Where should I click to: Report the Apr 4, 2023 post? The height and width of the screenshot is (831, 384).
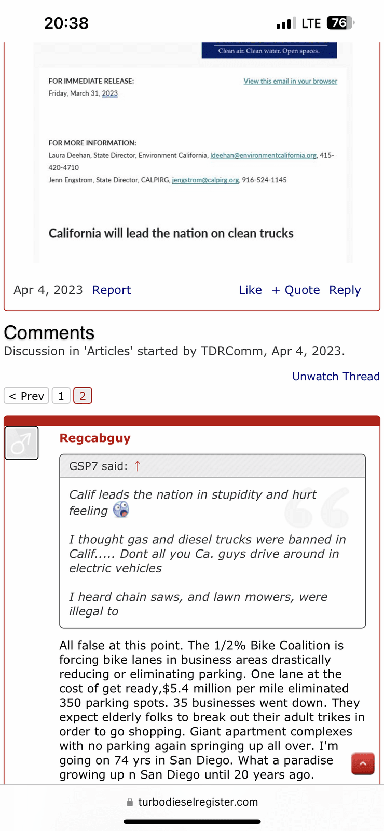112,290
